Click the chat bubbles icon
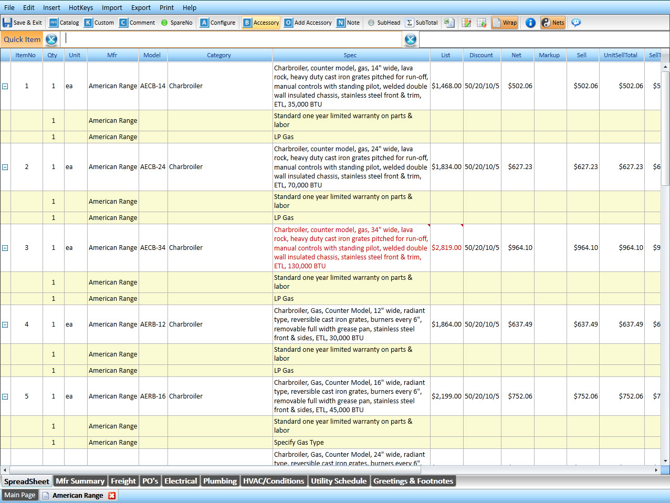This screenshot has width=670, height=503. point(576,23)
